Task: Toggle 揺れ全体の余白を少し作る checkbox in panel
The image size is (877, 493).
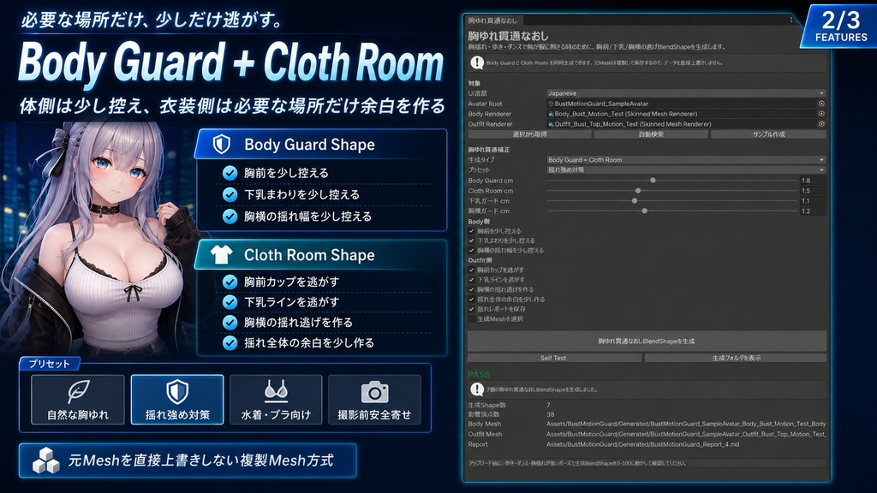Action: click(x=472, y=299)
